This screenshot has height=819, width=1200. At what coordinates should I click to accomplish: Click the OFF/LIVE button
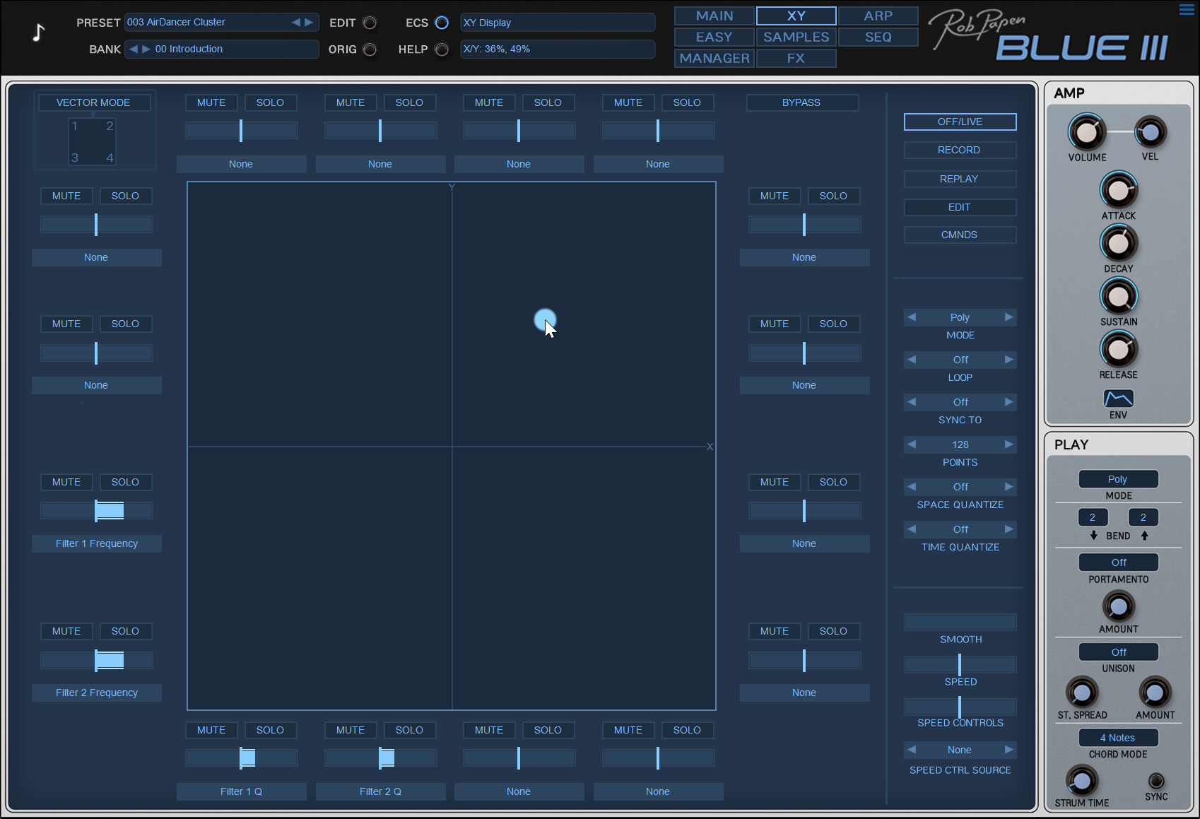tap(960, 122)
